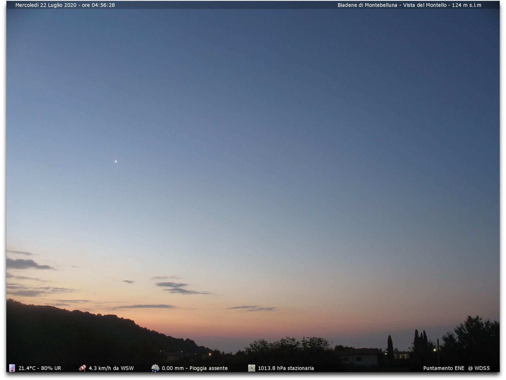Click the '@ WDS5' label
Screen dimensions: 506x380
click(x=479, y=368)
